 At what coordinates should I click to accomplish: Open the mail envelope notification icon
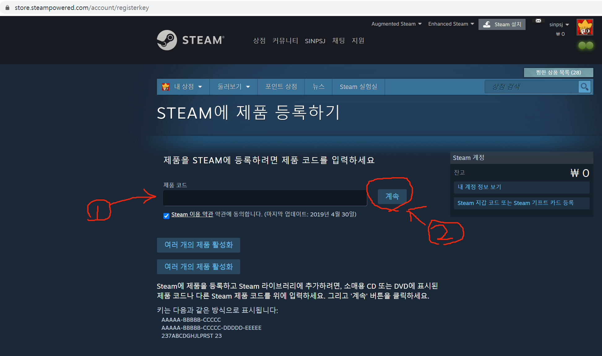pos(538,21)
